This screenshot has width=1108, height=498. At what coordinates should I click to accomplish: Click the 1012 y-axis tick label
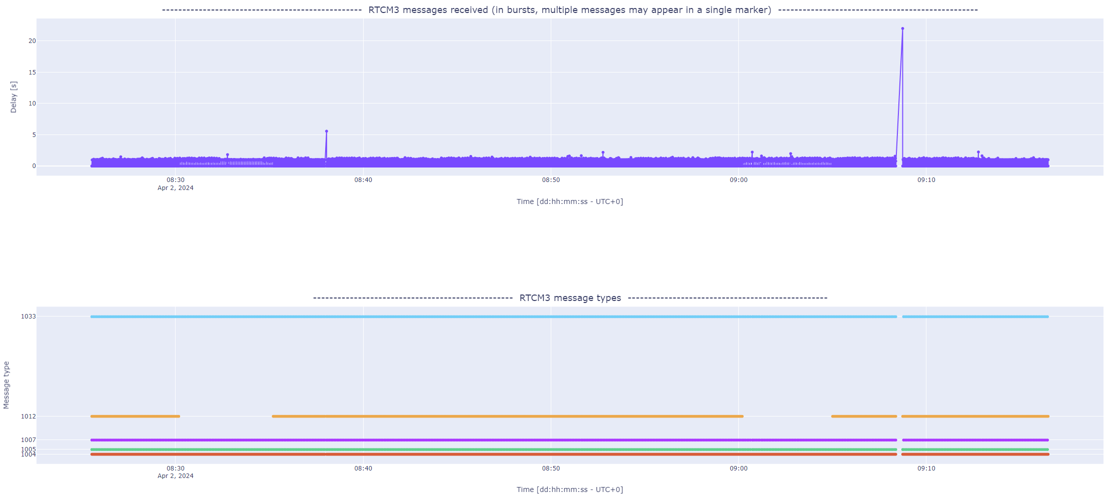(28, 416)
